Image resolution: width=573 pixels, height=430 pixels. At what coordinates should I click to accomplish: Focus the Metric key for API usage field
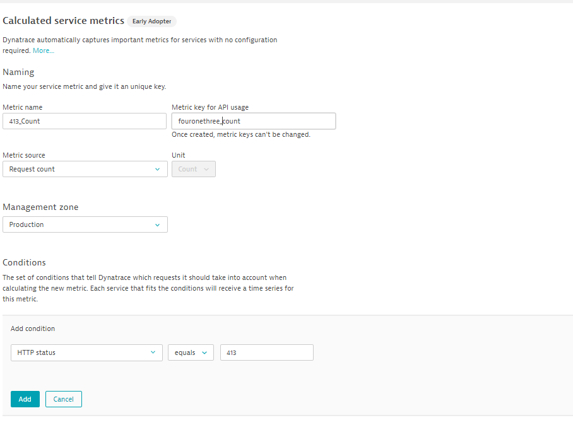[253, 121]
